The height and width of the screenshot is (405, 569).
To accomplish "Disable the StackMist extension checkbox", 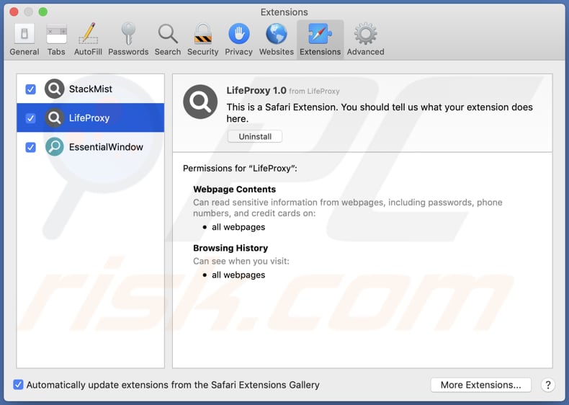I will 31,89.
